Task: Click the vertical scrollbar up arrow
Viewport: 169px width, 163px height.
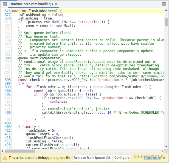Action: [166, 10]
